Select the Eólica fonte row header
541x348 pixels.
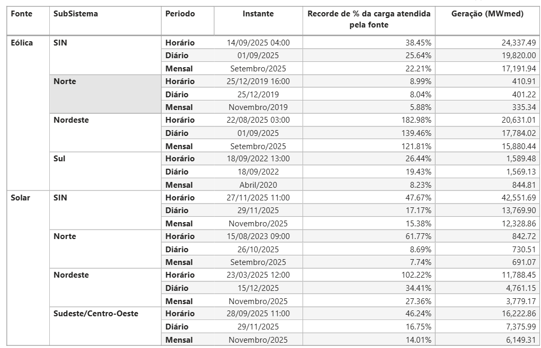22,43
